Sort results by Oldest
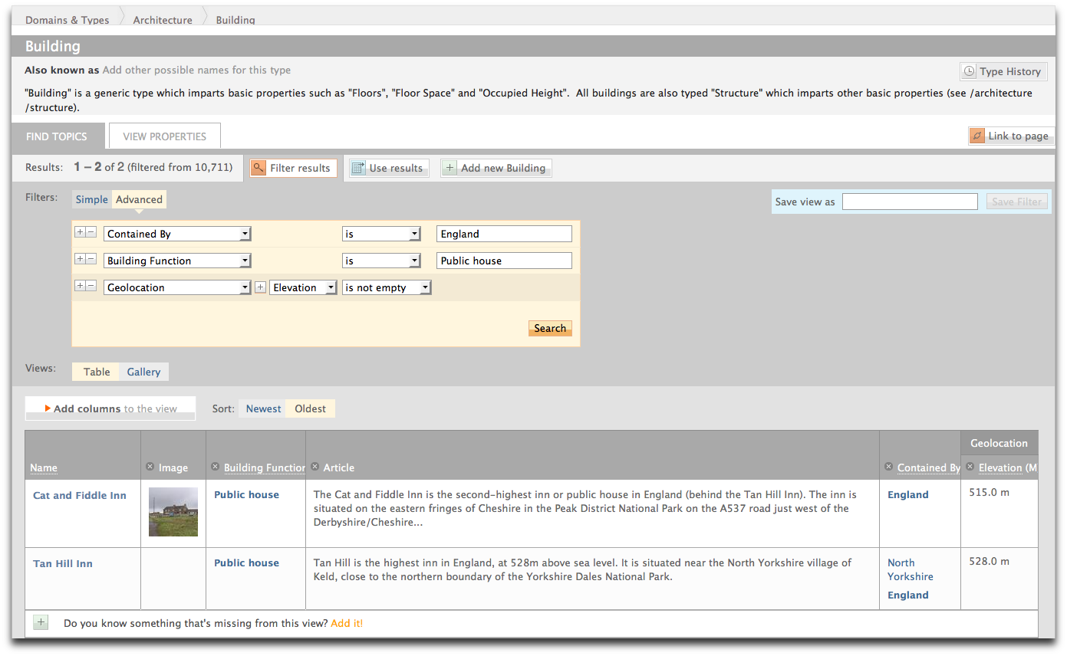The height and width of the screenshot is (656, 1067). pyautogui.click(x=311, y=408)
